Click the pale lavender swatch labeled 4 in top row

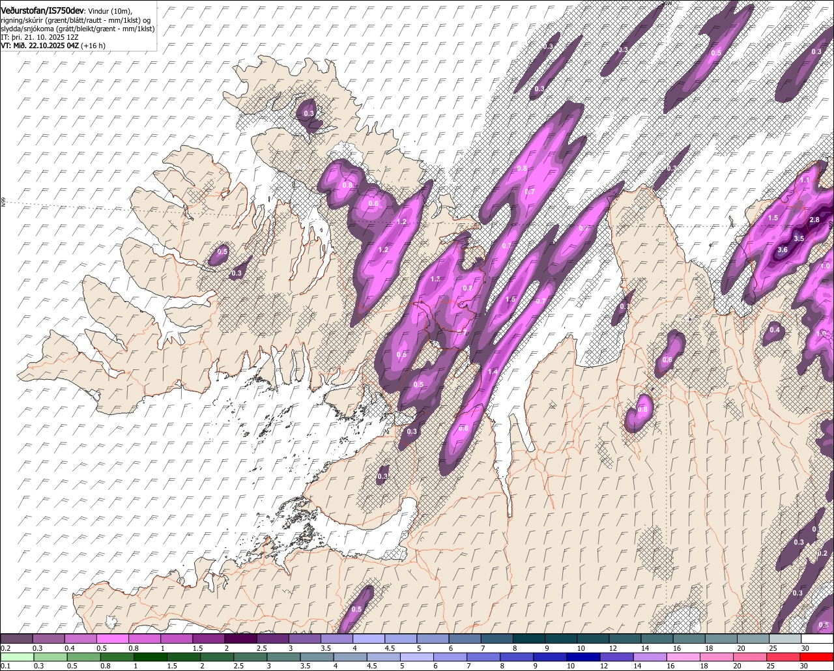coord(369,639)
